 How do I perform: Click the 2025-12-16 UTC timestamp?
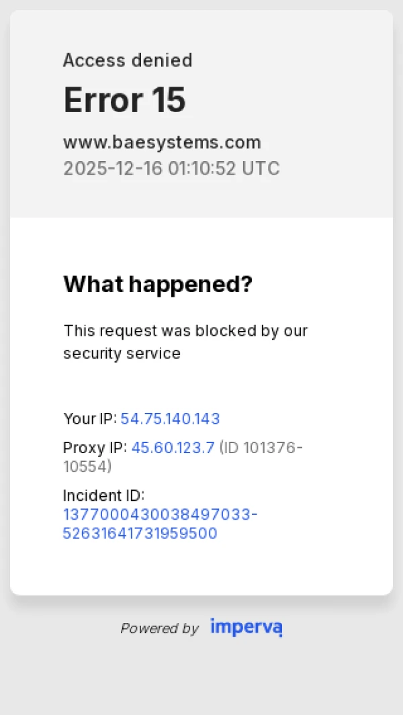(171, 168)
